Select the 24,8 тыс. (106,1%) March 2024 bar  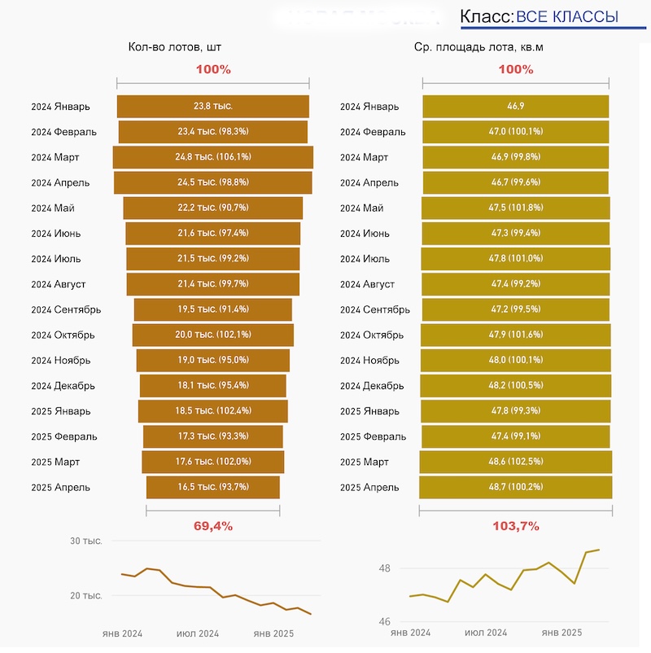point(212,157)
